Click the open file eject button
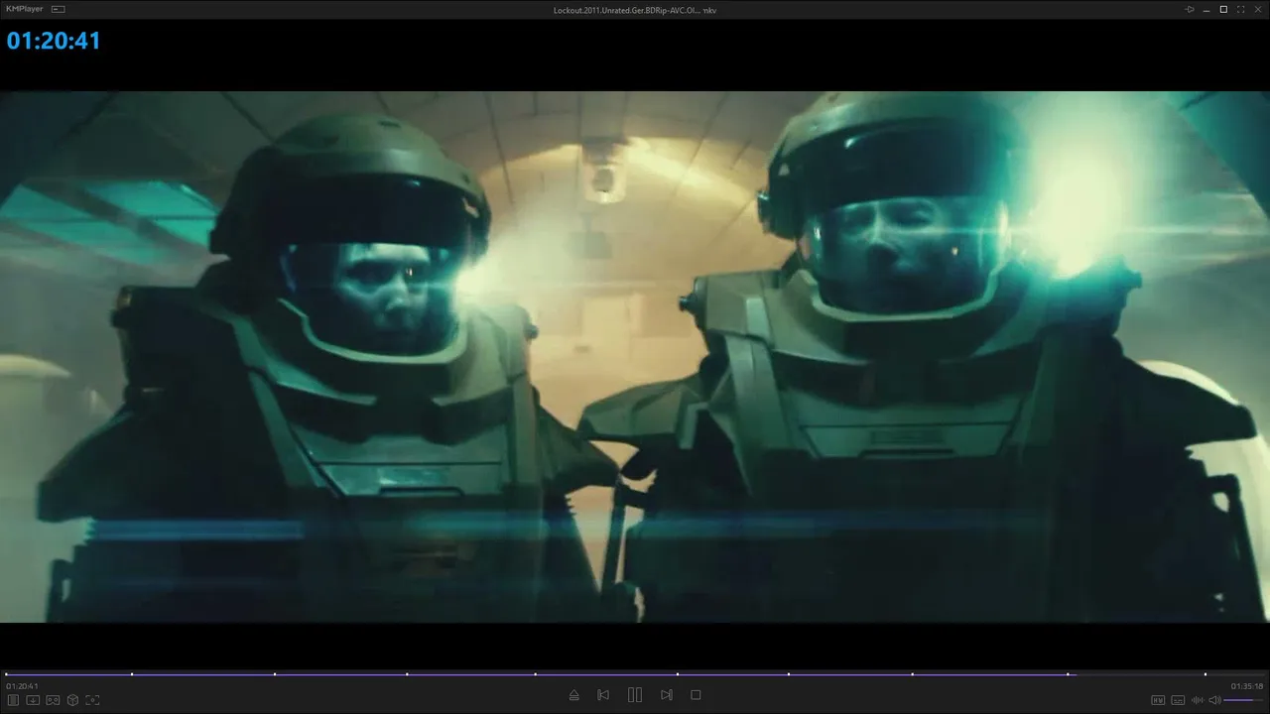The image size is (1270, 714). pos(573,695)
